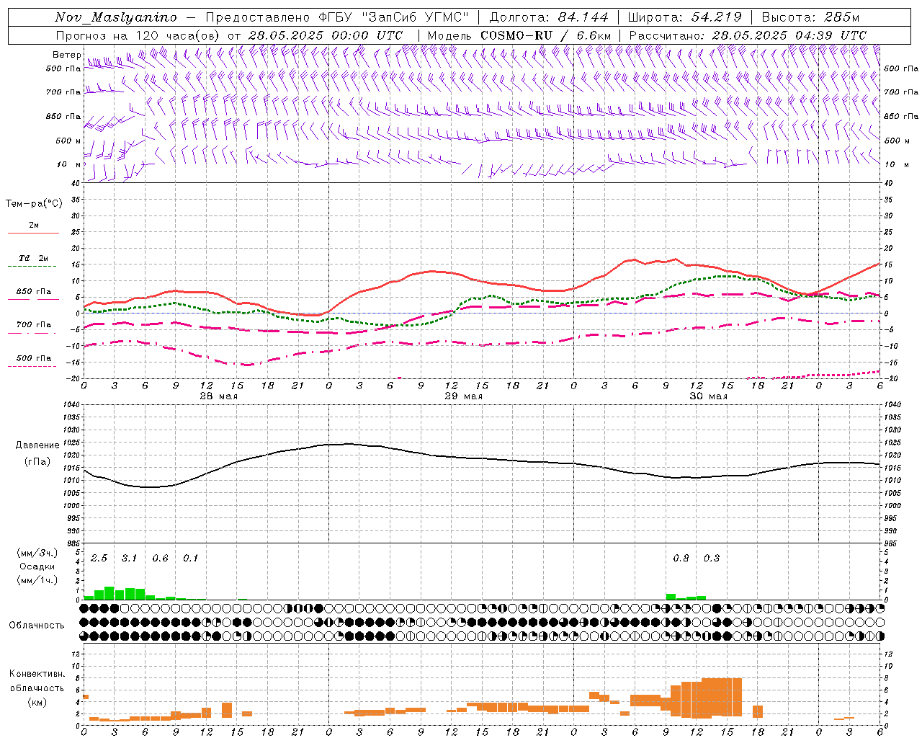922x738 pixels.
Task: Click the '29 мая' date label
Action: click(463, 396)
